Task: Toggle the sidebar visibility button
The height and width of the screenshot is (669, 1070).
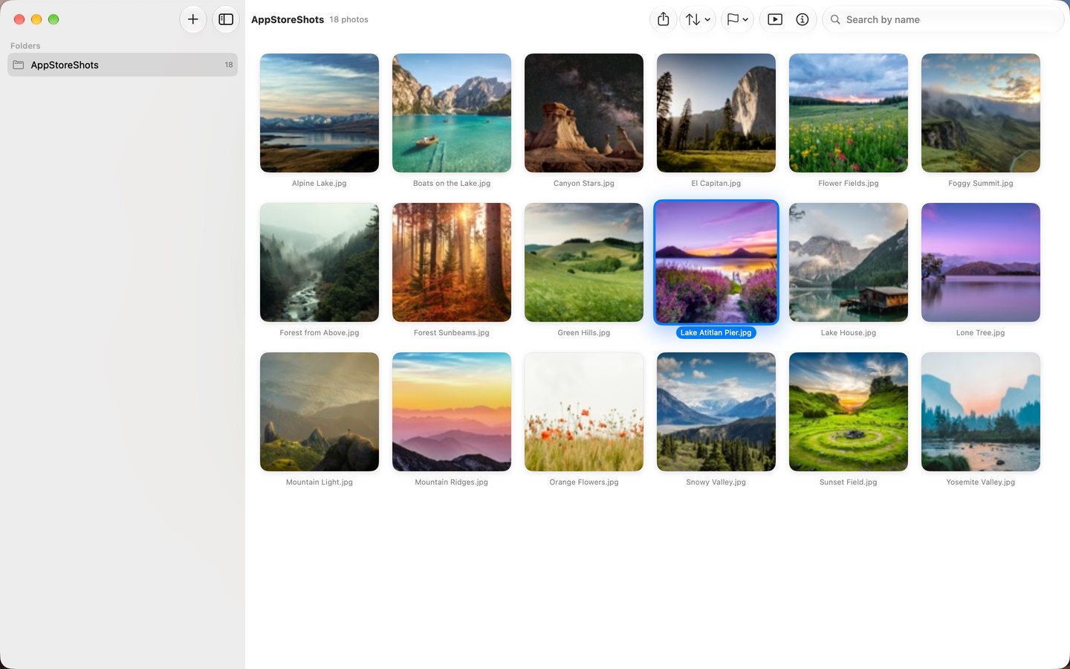Action: click(x=226, y=19)
